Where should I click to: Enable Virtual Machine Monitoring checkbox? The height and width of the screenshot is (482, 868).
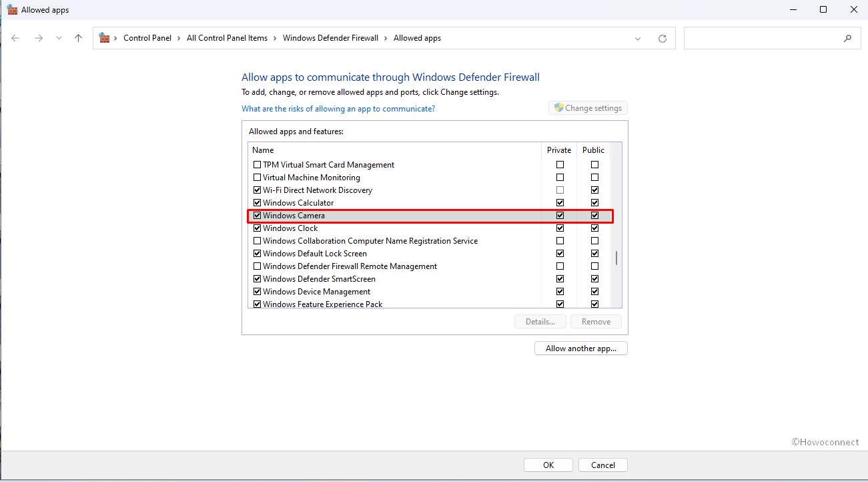pos(257,178)
